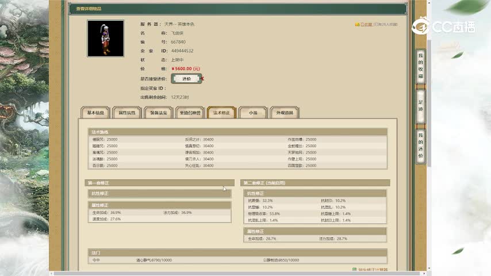The image size is (491, 276).
Task: Open 足迹 side panel button
Action: click(x=420, y=105)
